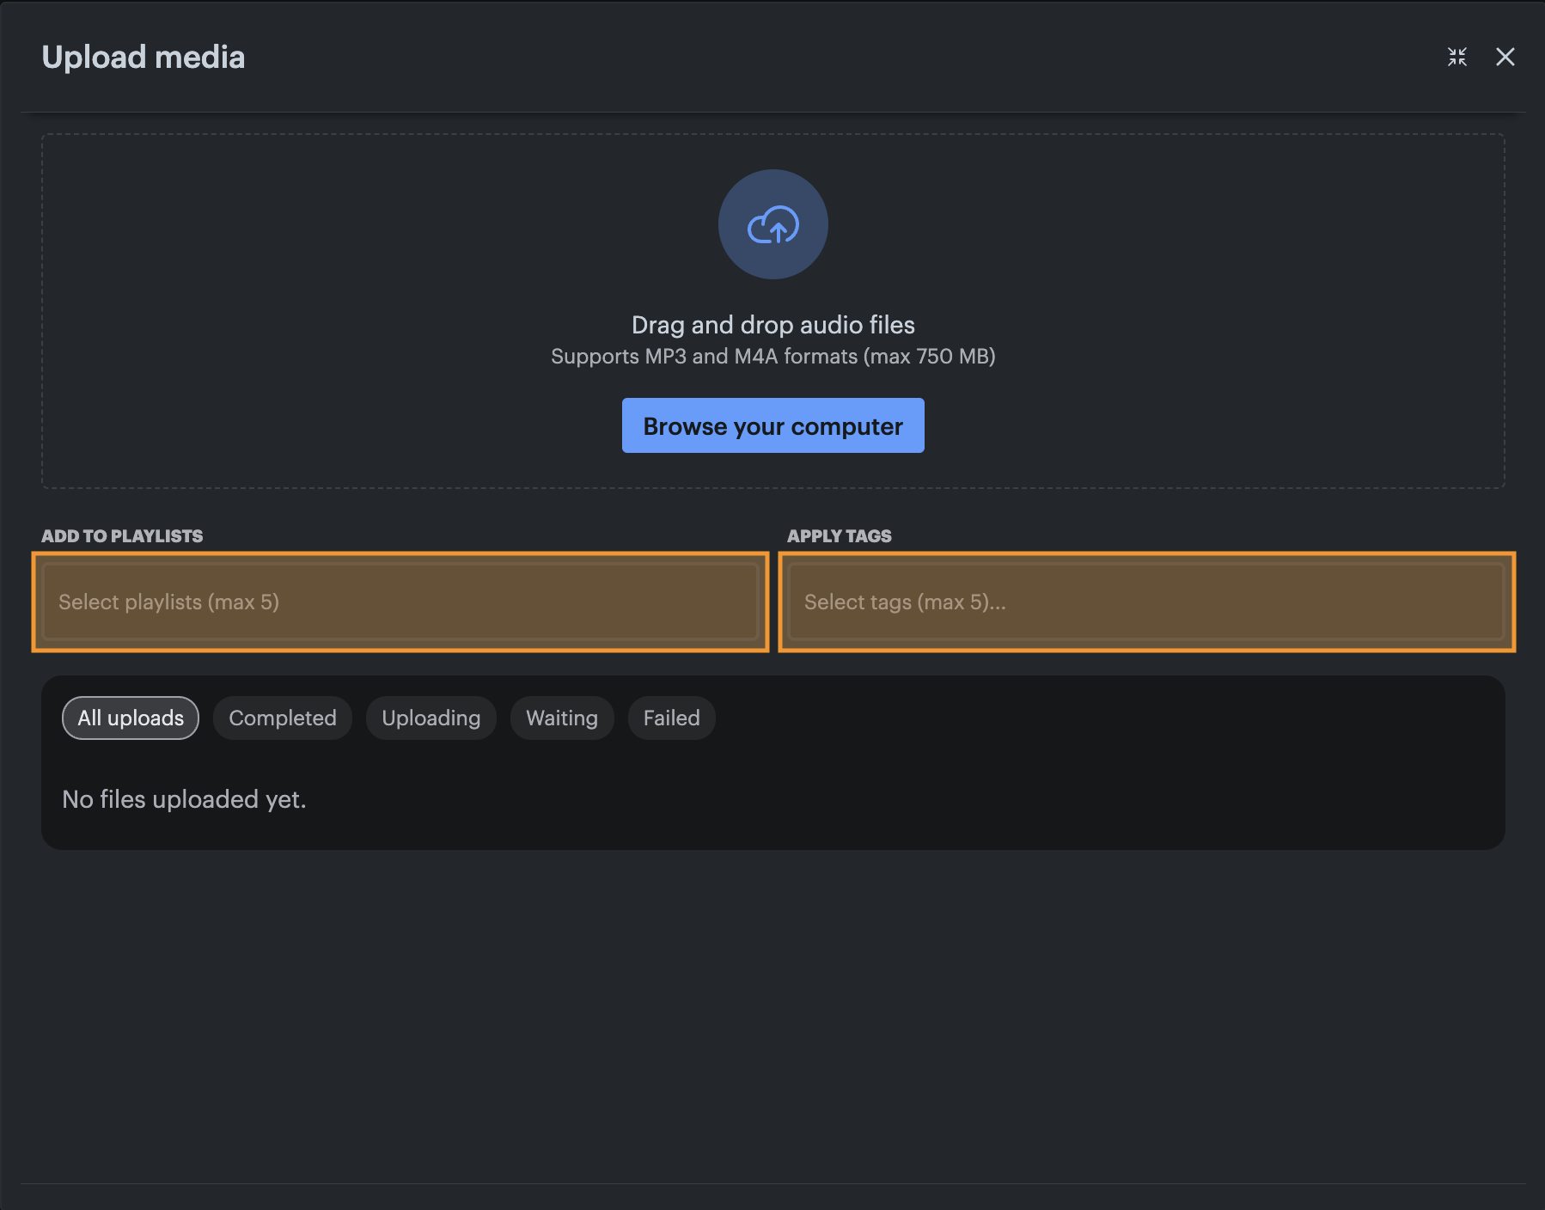The height and width of the screenshot is (1210, 1545).
Task: Click the 'Upload media' heading
Action: (144, 57)
